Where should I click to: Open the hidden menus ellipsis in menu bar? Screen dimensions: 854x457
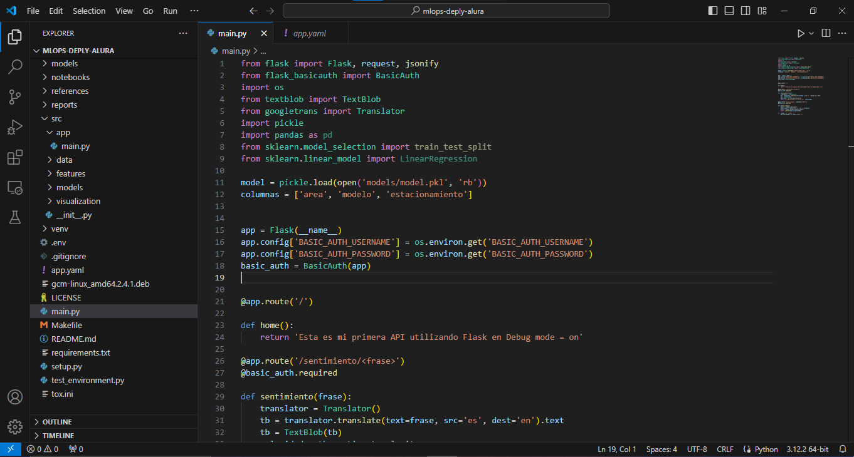point(194,11)
